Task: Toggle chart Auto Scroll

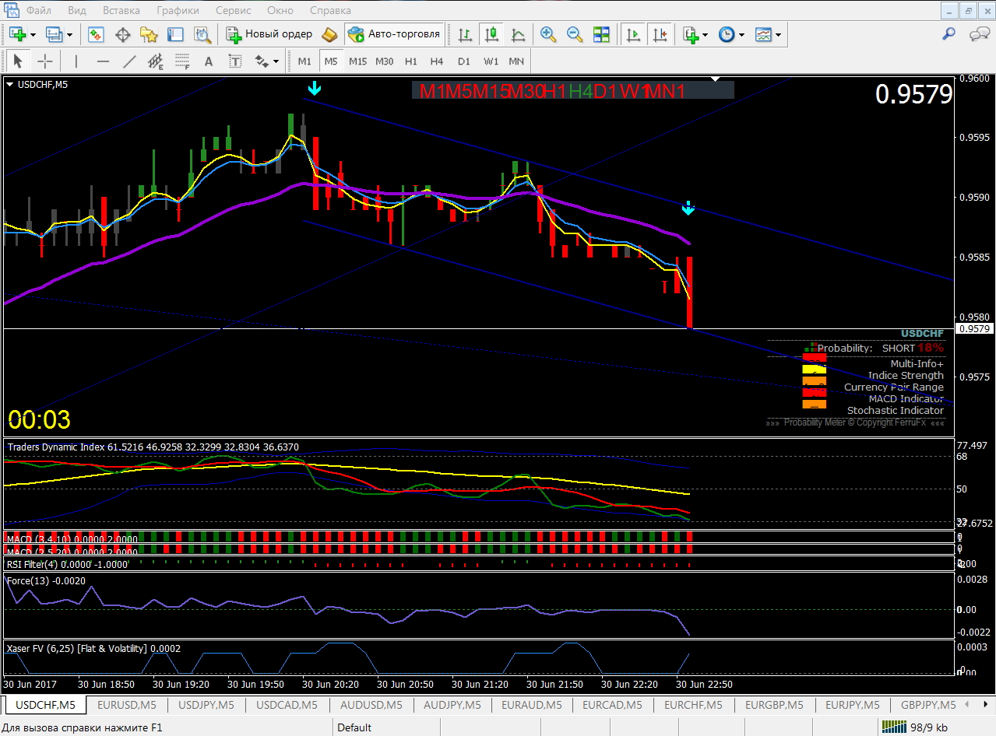Action: (x=634, y=34)
